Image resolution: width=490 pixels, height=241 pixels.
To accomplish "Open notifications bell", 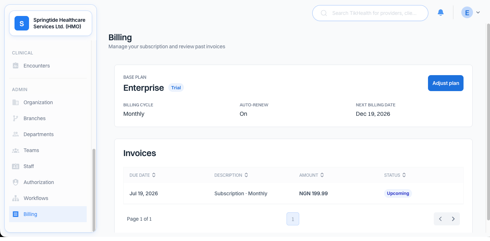I will coord(441,13).
